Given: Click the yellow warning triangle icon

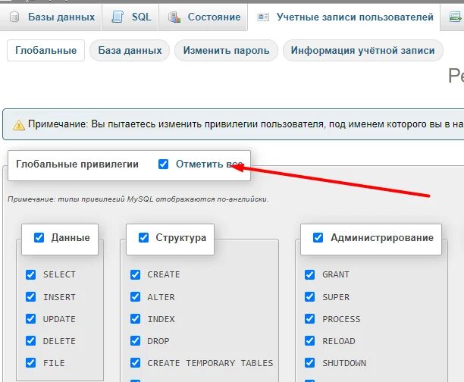Looking at the screenshot, I should pos(19,125).
